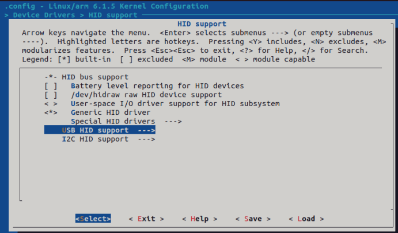
Task: Select the HID bus support entry
Action: tap(86, 77)
